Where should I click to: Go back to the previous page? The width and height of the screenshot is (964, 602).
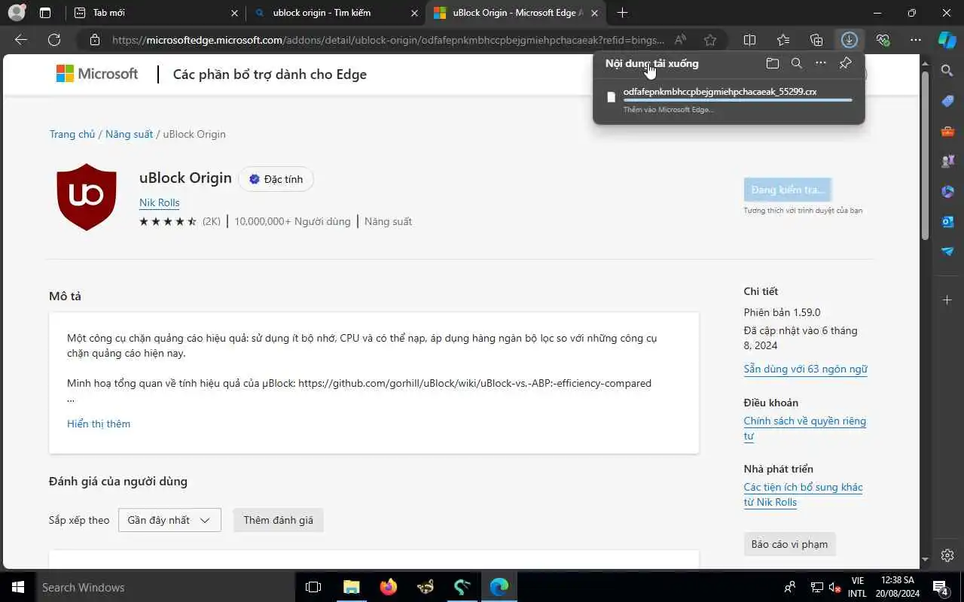(21, 40)
